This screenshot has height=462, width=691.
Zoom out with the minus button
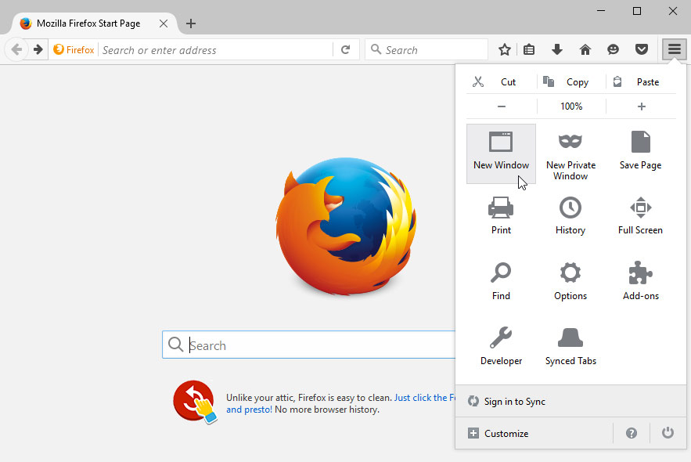coord(502,106)
